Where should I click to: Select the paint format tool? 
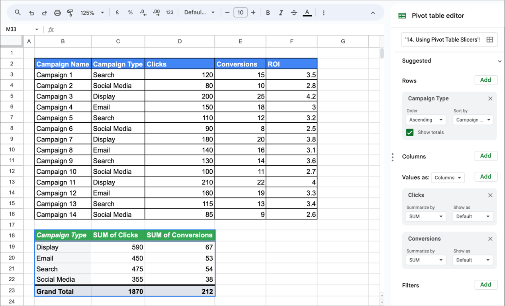pos(70,13)
